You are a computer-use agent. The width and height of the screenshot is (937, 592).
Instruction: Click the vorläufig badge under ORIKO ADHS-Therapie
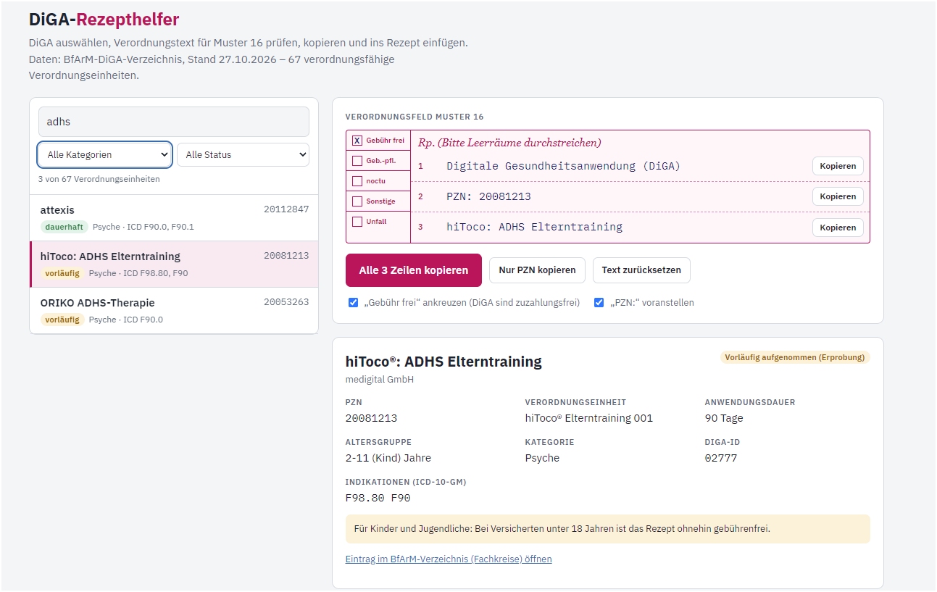62,320
